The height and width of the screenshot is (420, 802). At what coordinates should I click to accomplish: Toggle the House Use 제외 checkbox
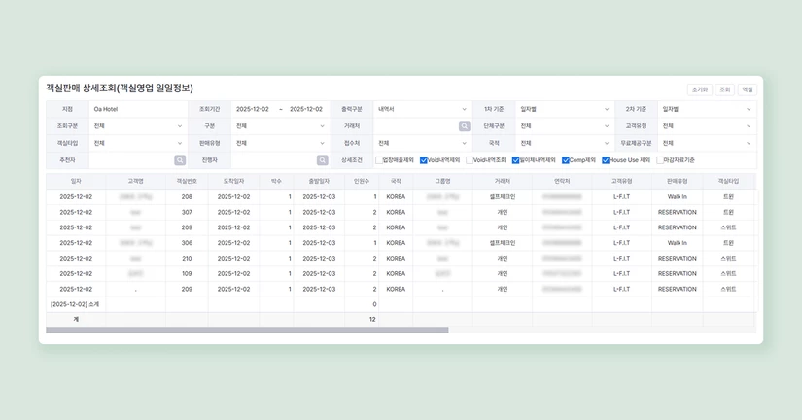pyautogui.click(x=606, y=160)
